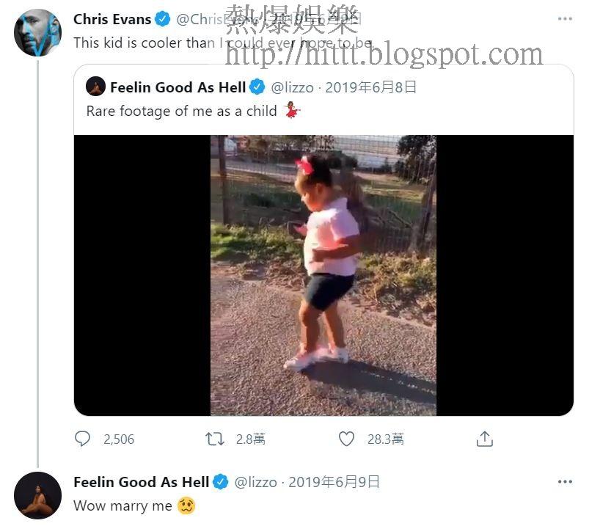Click Chris Evans verified badge
Image resolution: width=589 pixels, height=526 pixels.
[162, 19]
